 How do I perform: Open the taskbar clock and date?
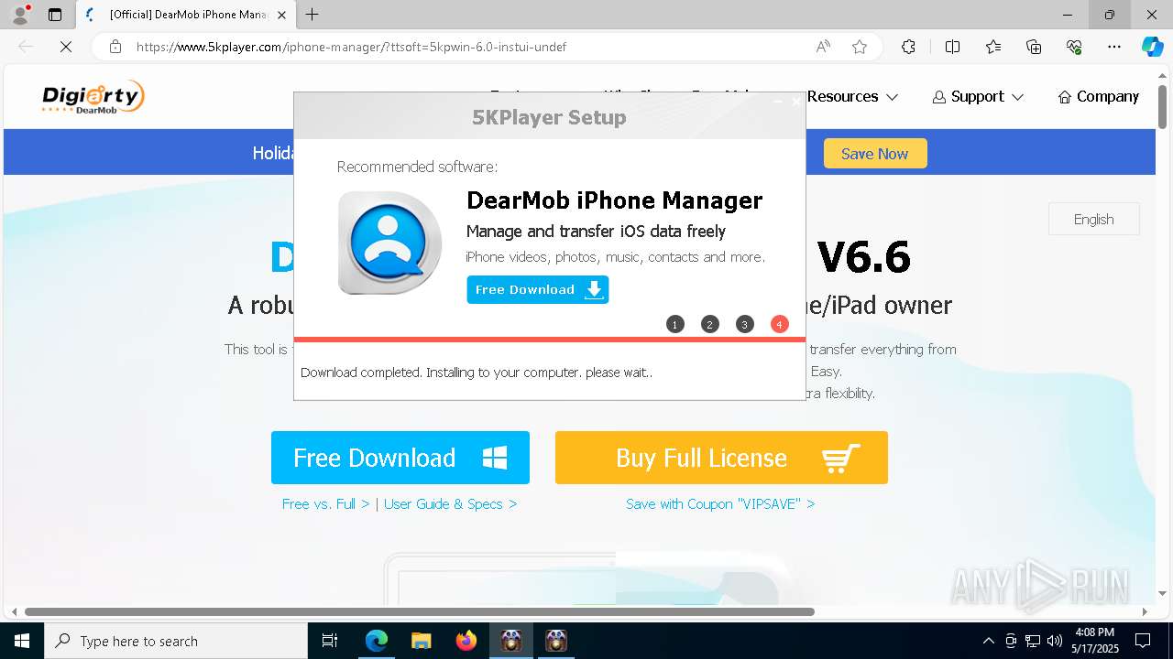(1094, 641)
